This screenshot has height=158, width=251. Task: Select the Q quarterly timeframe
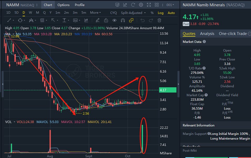pos(44,13)
